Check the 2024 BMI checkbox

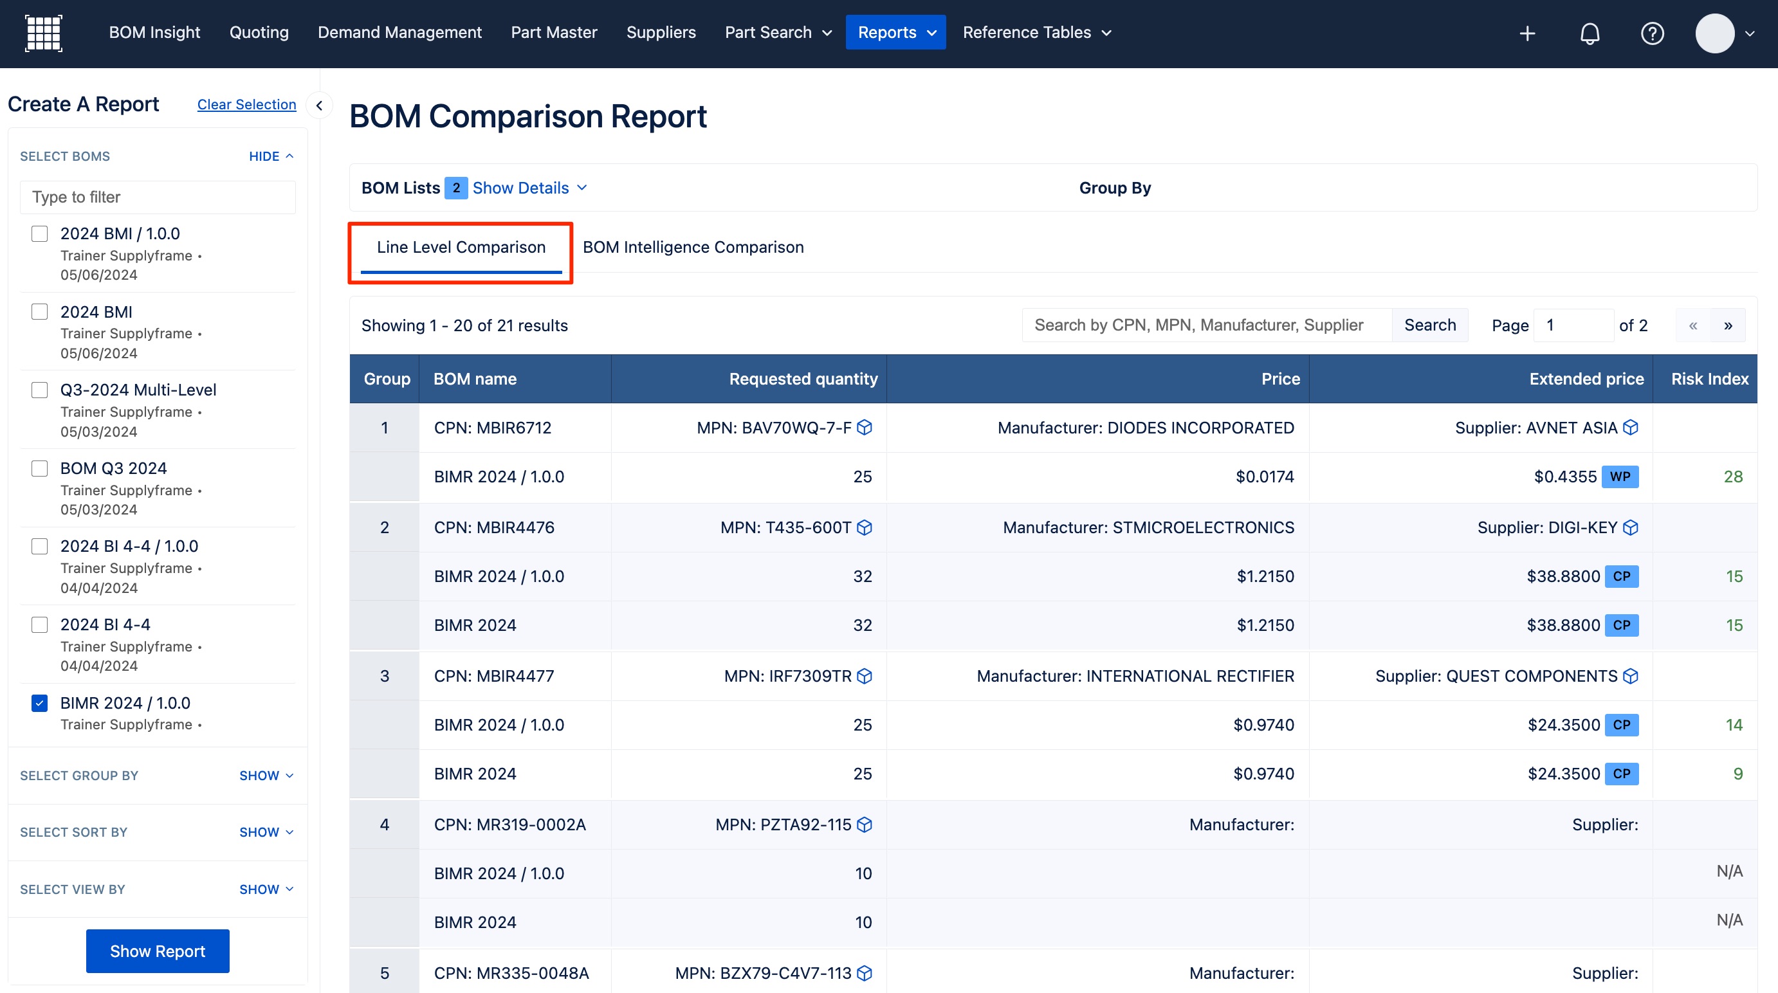point(39,312)
